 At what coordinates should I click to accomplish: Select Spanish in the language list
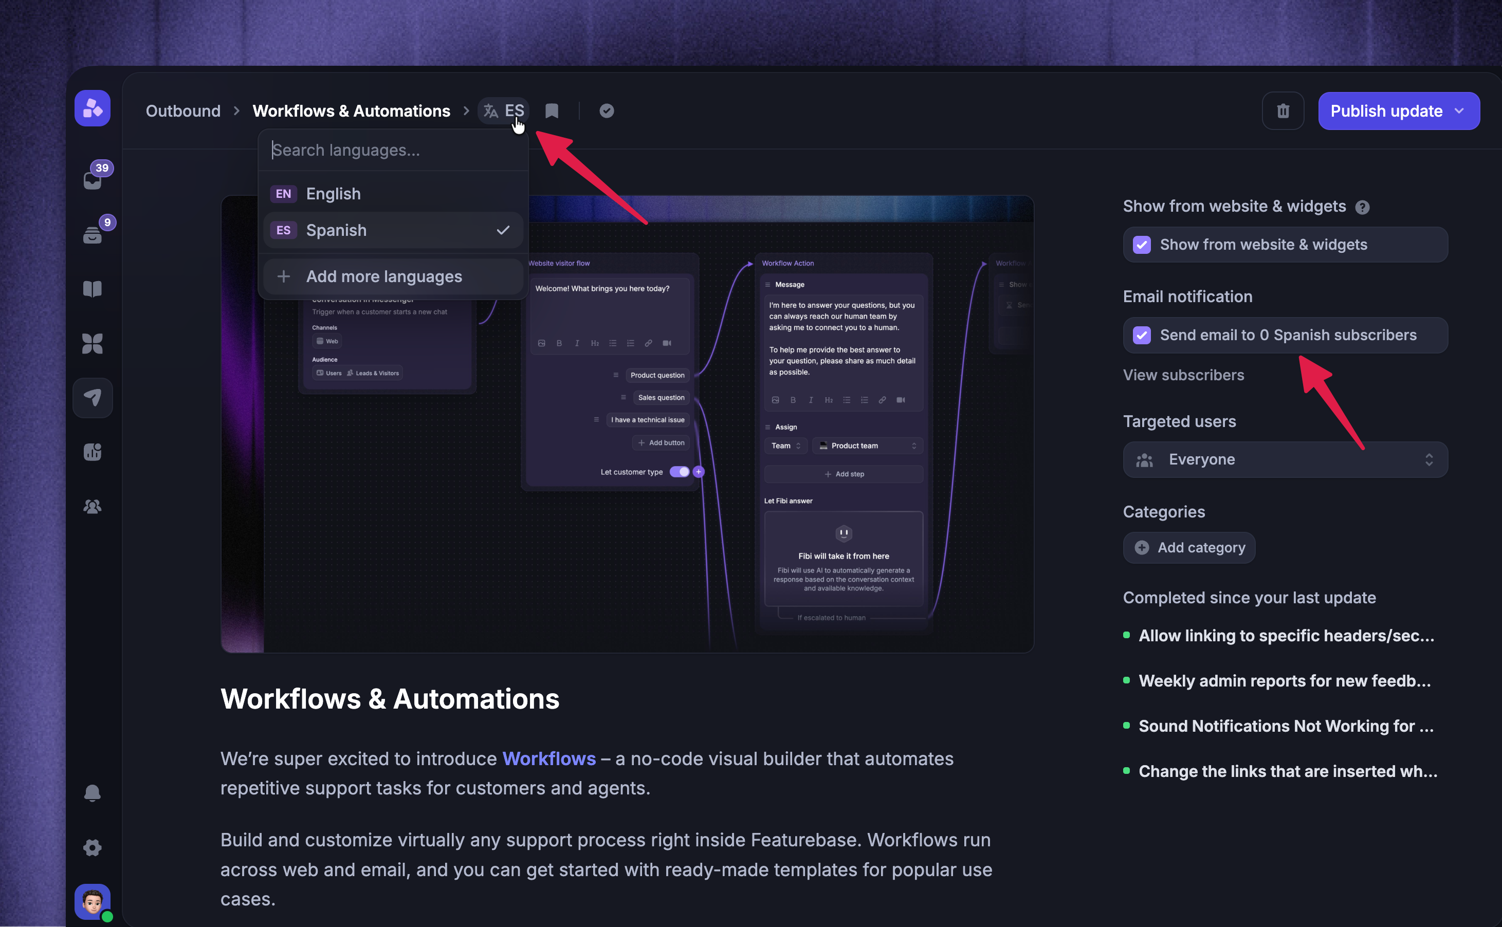coord(394,231)
